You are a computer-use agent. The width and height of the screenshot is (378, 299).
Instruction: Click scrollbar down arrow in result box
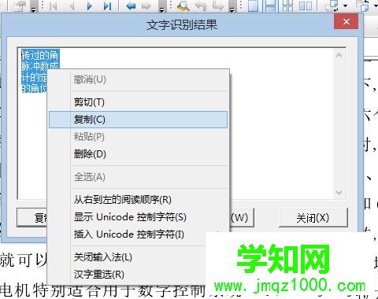339,193
